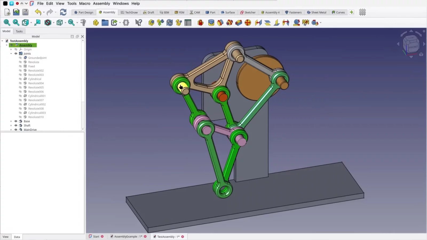Screen dimensions: 427x240
Task: Open the undo history dropdown
Action: [44, 12]
